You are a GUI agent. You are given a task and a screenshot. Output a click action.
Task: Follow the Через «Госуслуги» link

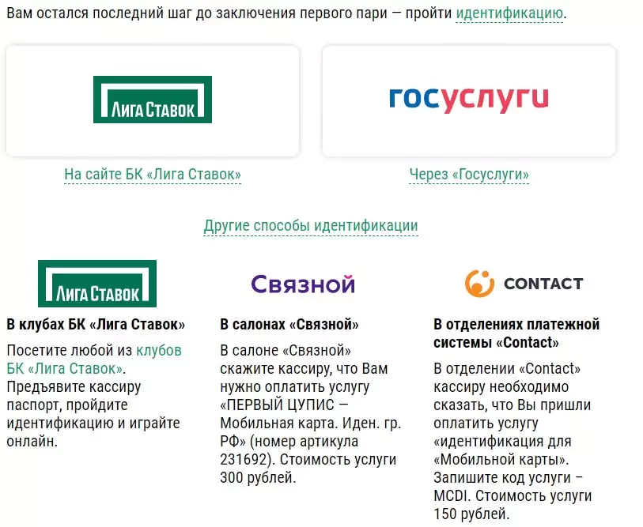pos(469,175)
